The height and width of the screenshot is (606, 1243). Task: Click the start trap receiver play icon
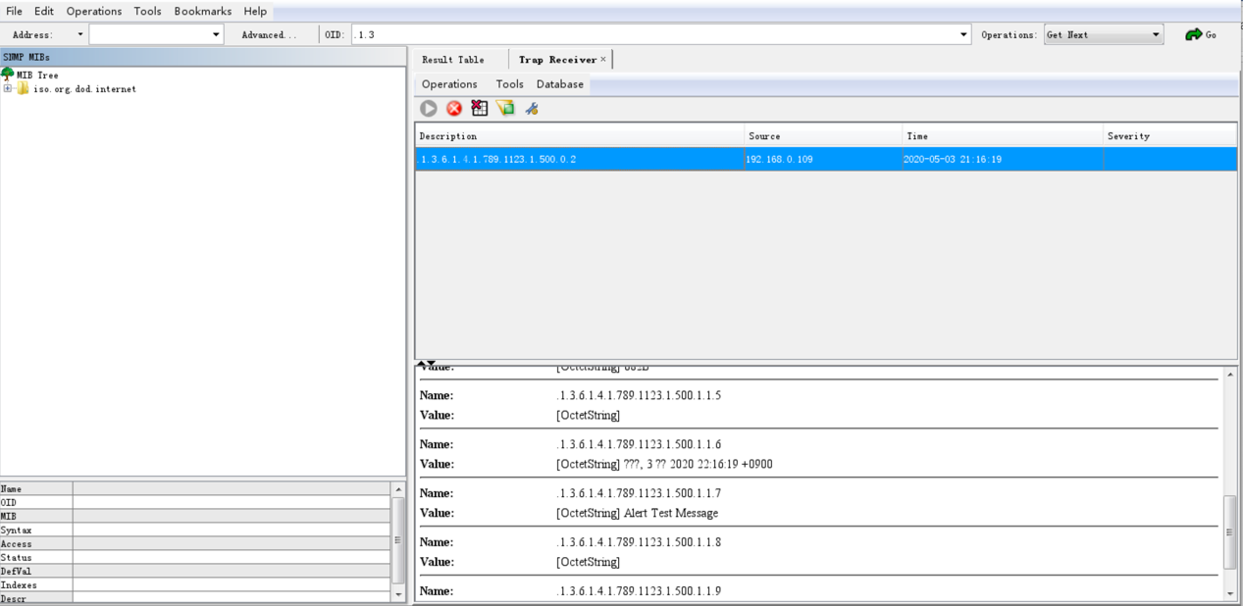[429, 109]
